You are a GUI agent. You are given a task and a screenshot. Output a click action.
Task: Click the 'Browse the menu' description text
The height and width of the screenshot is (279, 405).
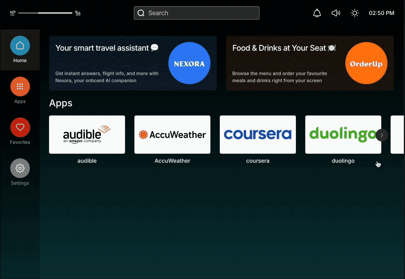[280, 77]
